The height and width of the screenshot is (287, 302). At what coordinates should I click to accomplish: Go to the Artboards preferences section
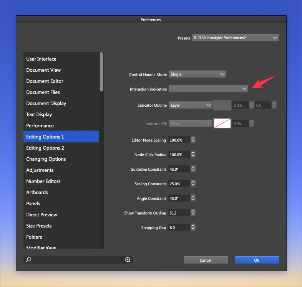pos(37,193)
